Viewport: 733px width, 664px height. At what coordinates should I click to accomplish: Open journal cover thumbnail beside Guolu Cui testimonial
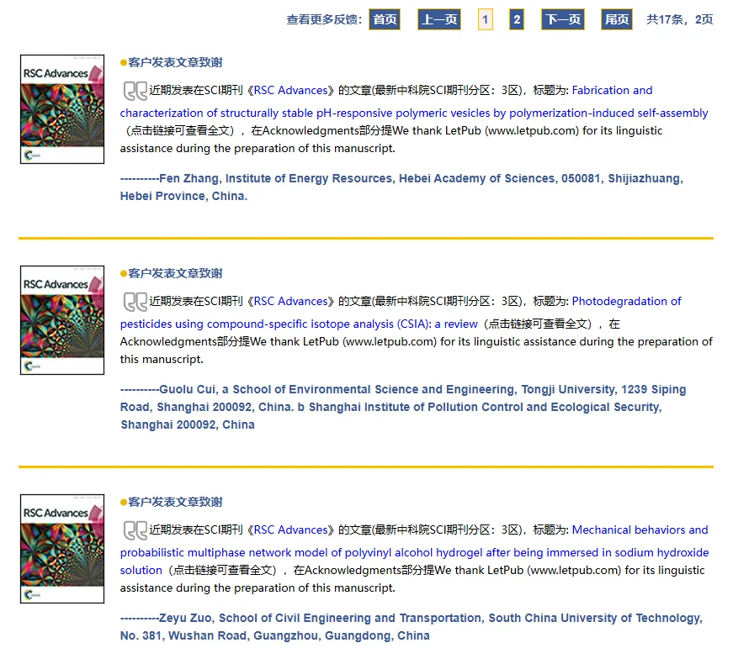pyautogui.click(x=62, y=320)
